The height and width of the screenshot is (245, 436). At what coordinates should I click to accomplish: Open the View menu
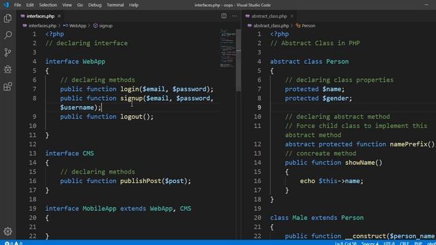coord(67,5)
